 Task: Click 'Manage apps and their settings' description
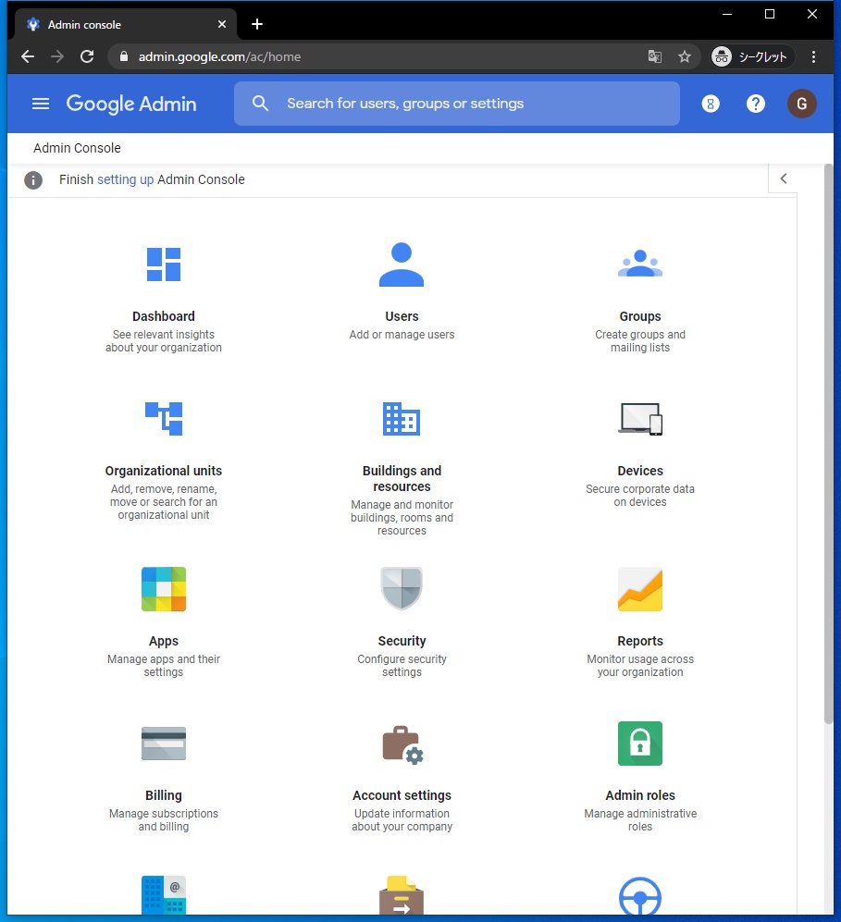164,666
